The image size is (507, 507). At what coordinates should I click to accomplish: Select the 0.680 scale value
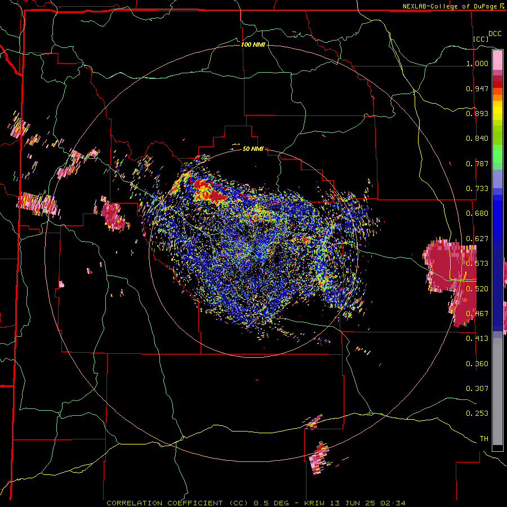pos(477,214)
